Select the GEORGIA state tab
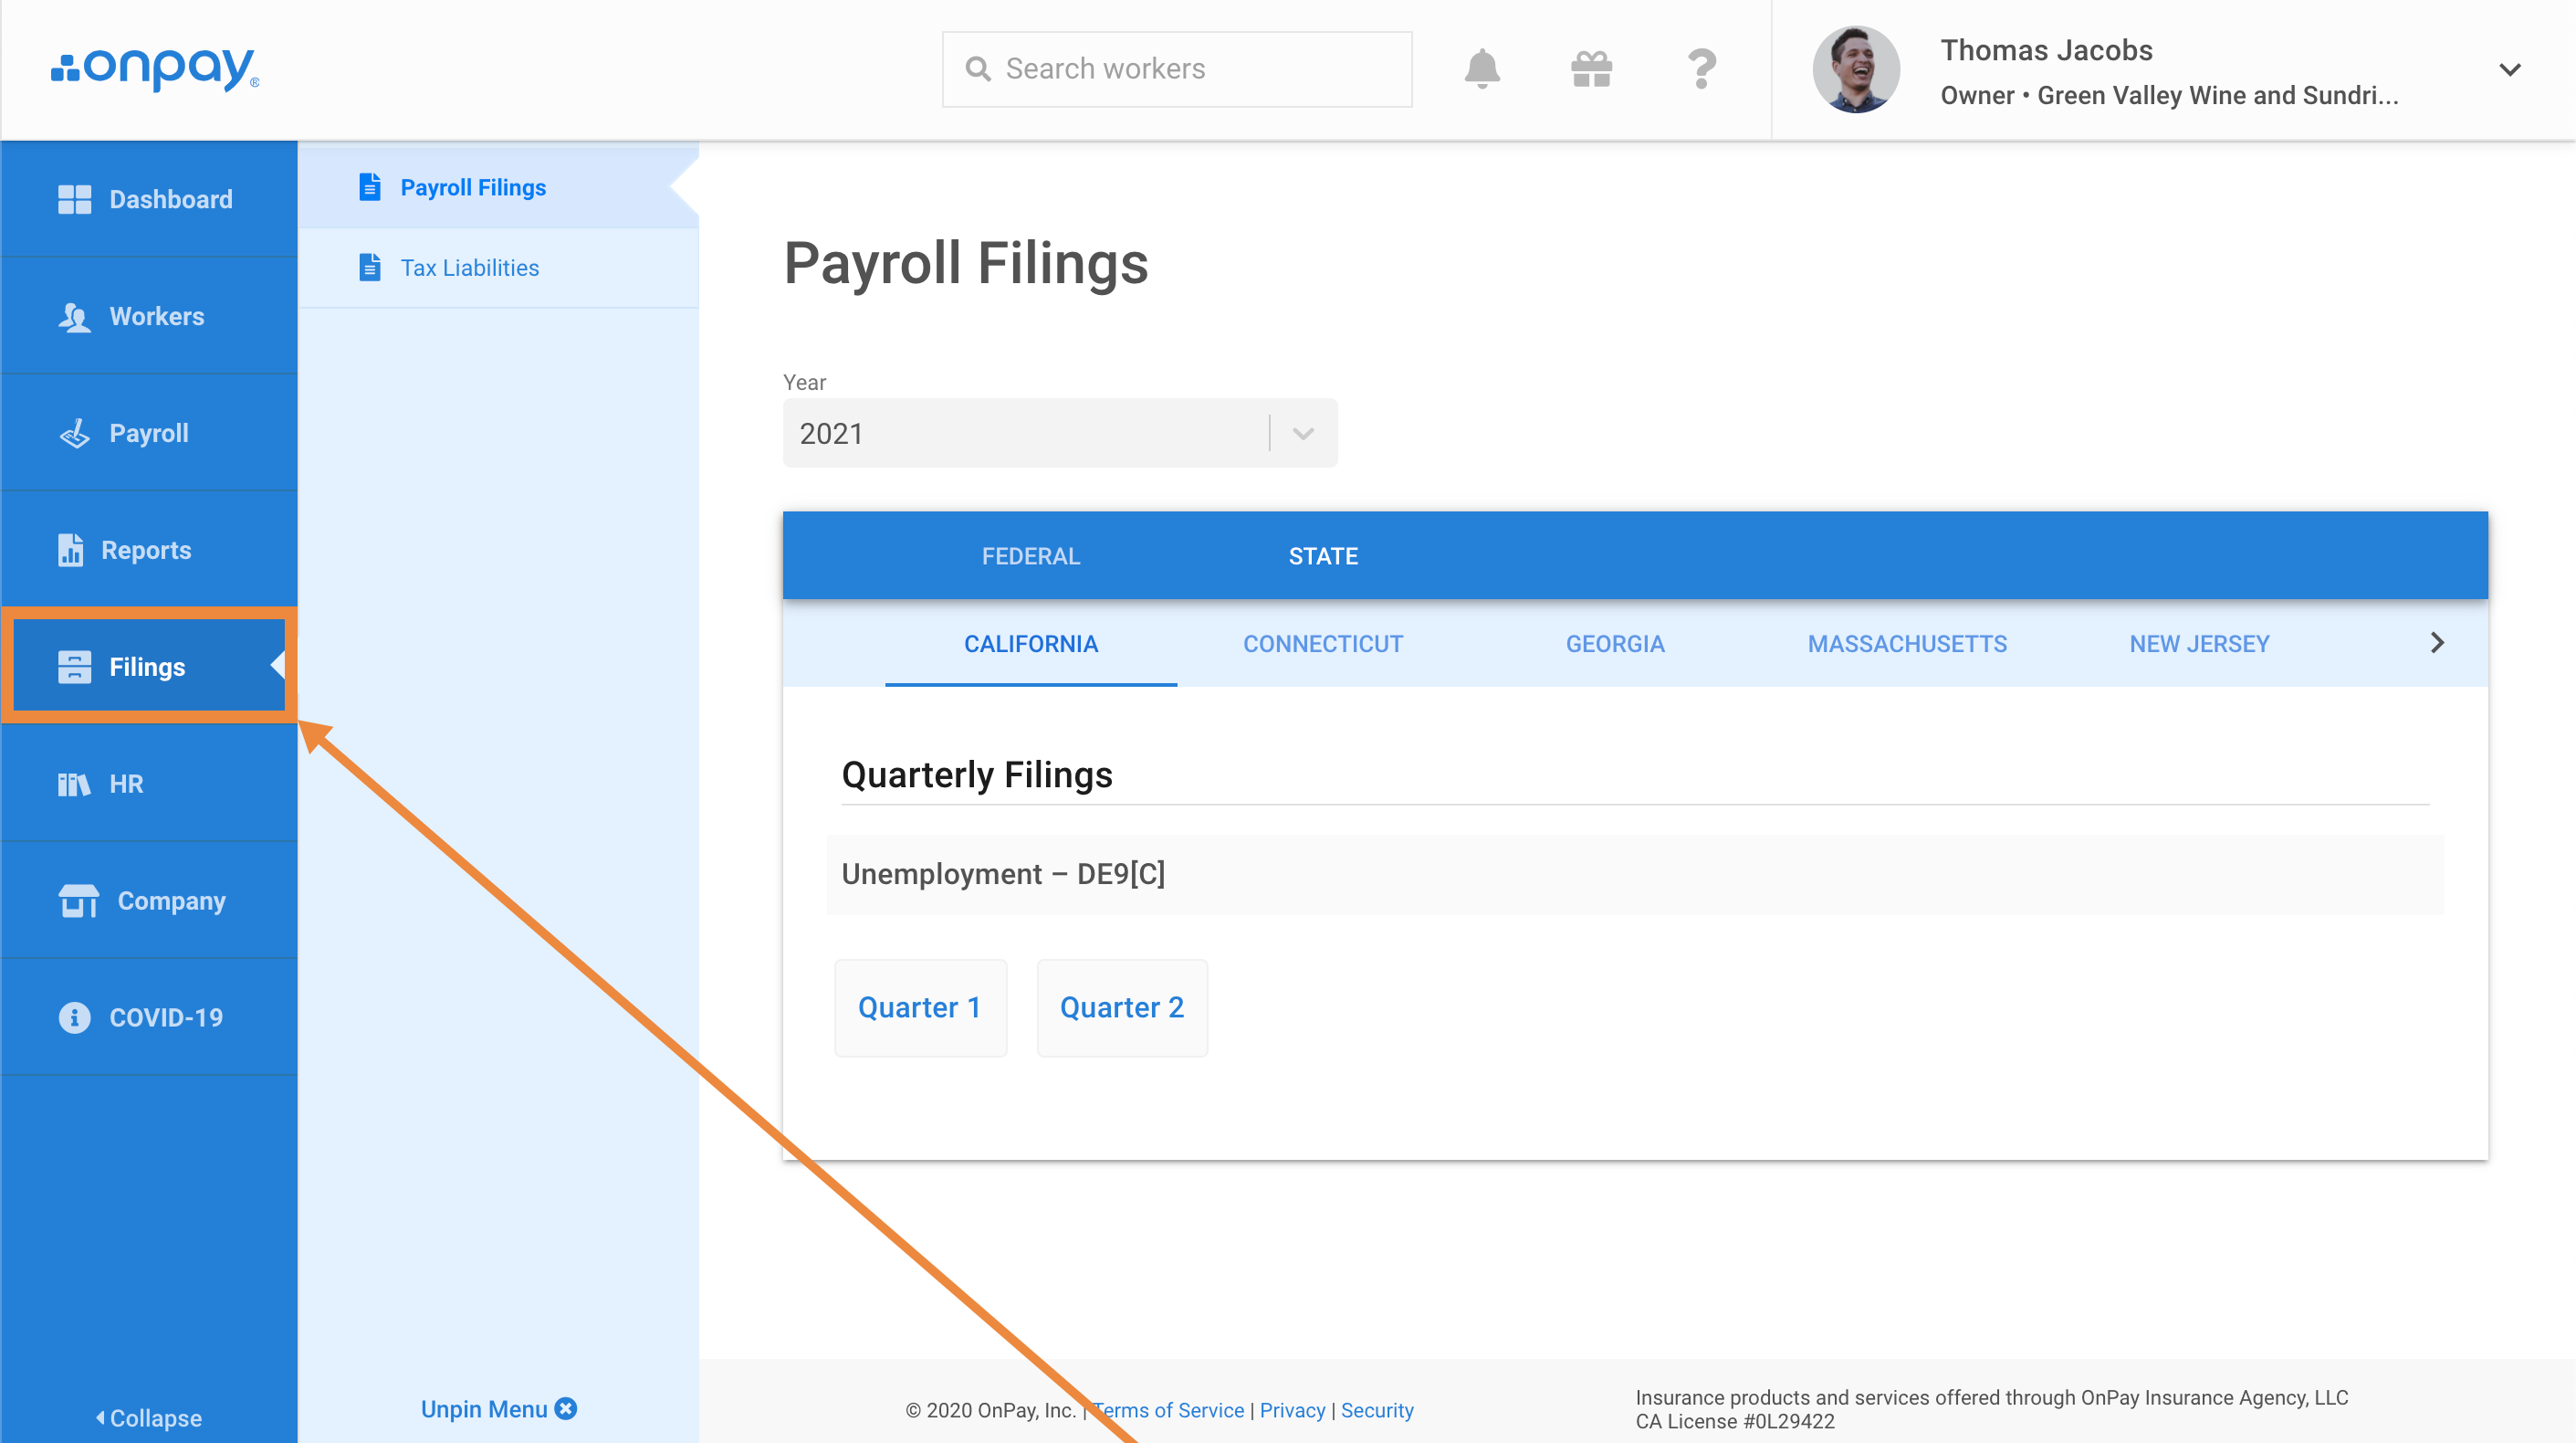Image resolution: width=2576 pixels, height=1443 pixels. pyautogui.click(x=1615, y=644)
